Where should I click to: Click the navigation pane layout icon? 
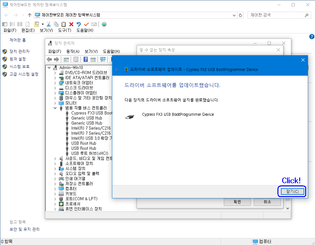(5, 24)
